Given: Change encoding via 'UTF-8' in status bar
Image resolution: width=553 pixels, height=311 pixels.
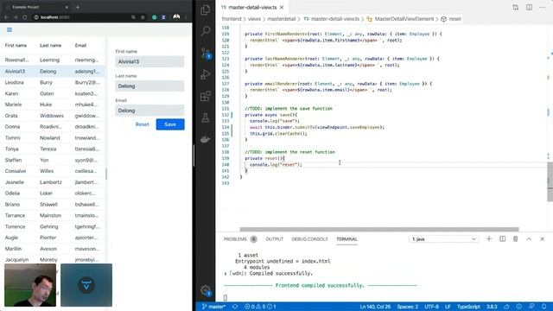Looking at the screenshot, I should 431,307.
